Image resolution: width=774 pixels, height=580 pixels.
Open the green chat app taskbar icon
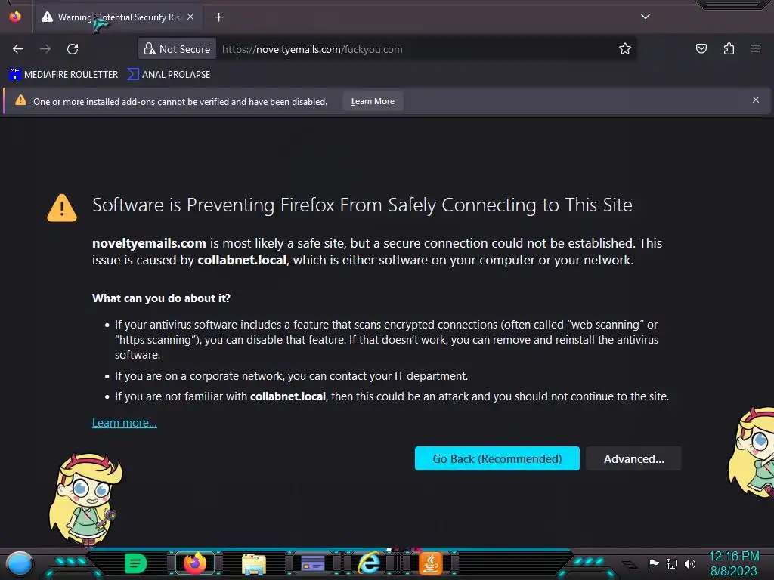click(x=135, y=563)
